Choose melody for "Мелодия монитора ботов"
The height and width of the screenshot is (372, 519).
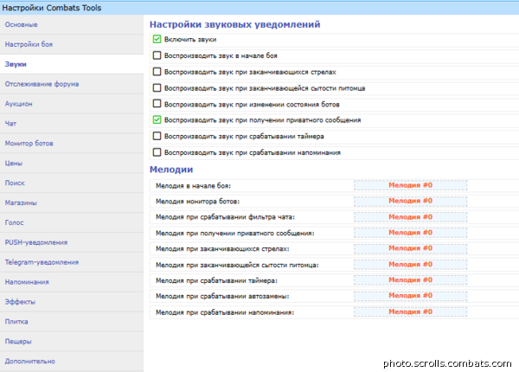[x=410, y=201]
